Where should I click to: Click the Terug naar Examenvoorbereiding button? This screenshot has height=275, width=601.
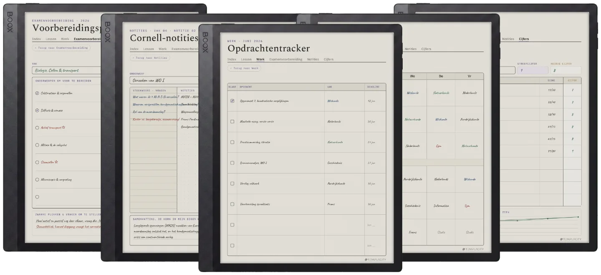click(61, 48)
